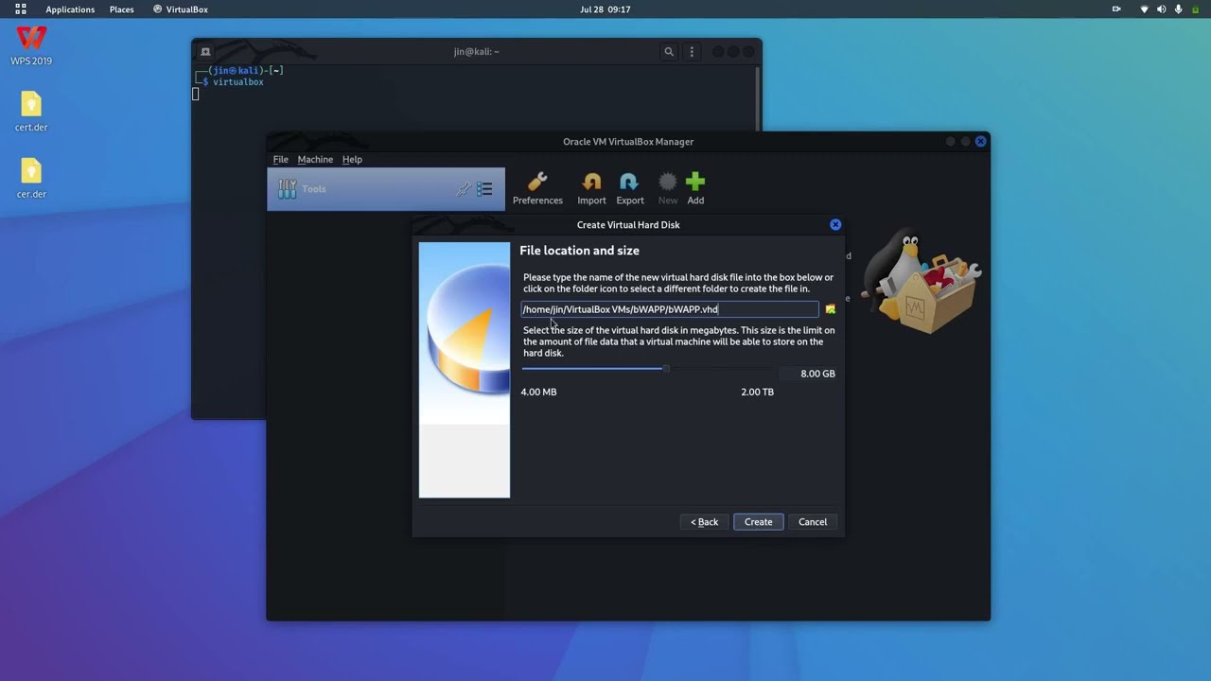Click the 'virtualbox' command in terminal
This screenshot has width=1211, height=681.
238,82
